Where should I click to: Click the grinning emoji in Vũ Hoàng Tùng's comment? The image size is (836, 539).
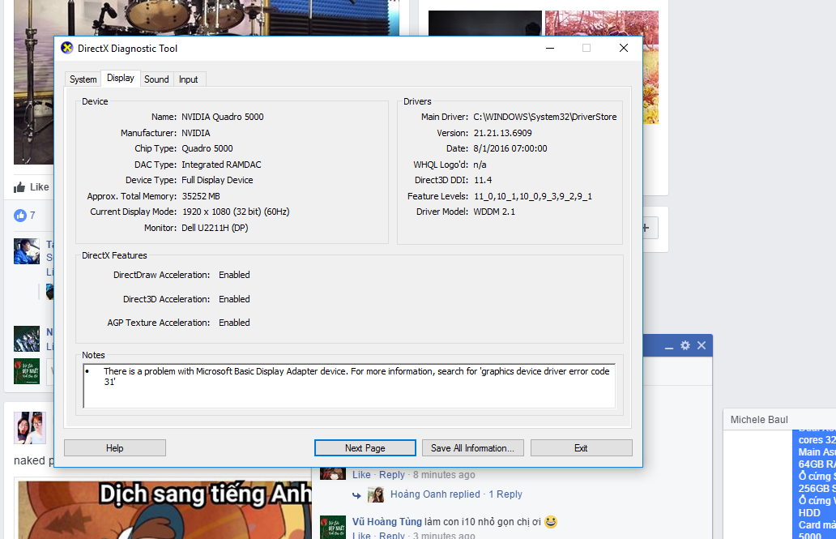click(x=551, y=521)
